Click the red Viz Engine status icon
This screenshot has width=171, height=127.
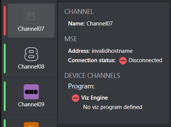pyautogui.click(x=75, y=98)
